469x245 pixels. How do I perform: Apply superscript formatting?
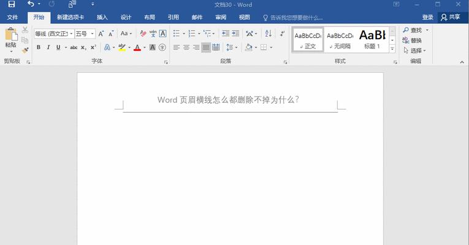pos(93,47)
